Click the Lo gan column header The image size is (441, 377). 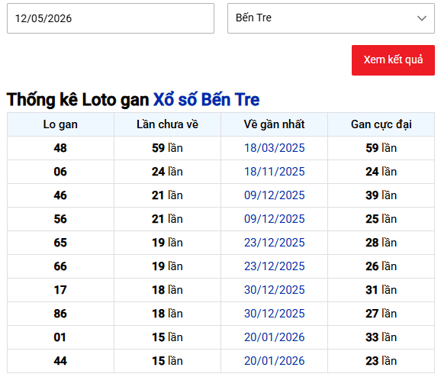(x=60, y=124)
